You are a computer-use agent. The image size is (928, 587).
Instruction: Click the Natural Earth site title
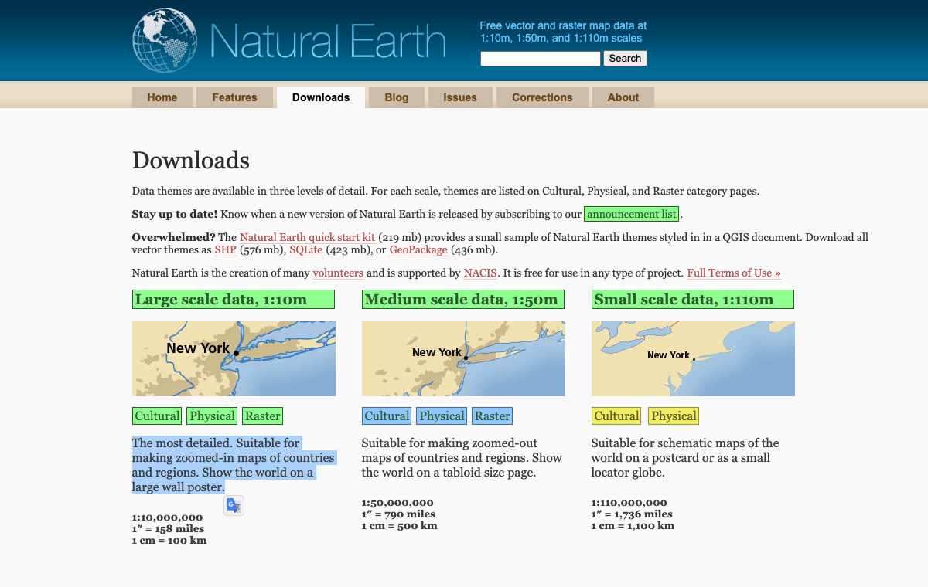(x=328, y=41)
